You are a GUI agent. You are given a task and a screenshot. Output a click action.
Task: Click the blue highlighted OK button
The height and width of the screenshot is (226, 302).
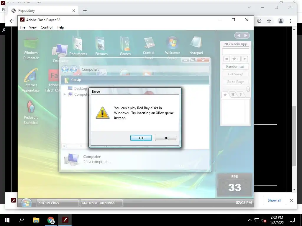(141, 138)
